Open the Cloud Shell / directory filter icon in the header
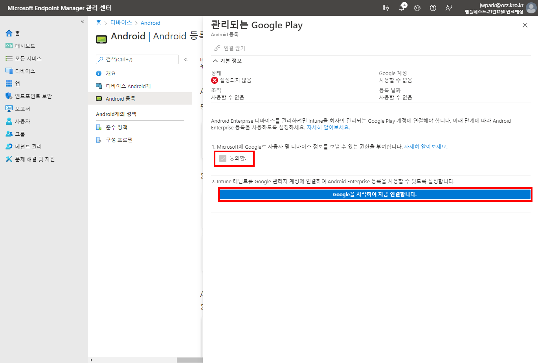The width and height of the screenshot is (538, 363). pos(386,8)
